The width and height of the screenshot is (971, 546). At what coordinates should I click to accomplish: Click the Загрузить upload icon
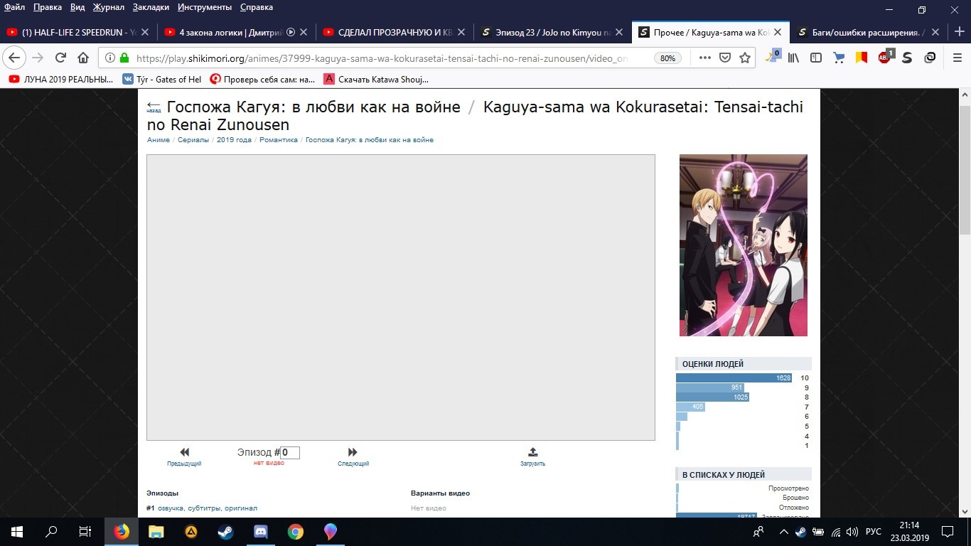[532, 452]
